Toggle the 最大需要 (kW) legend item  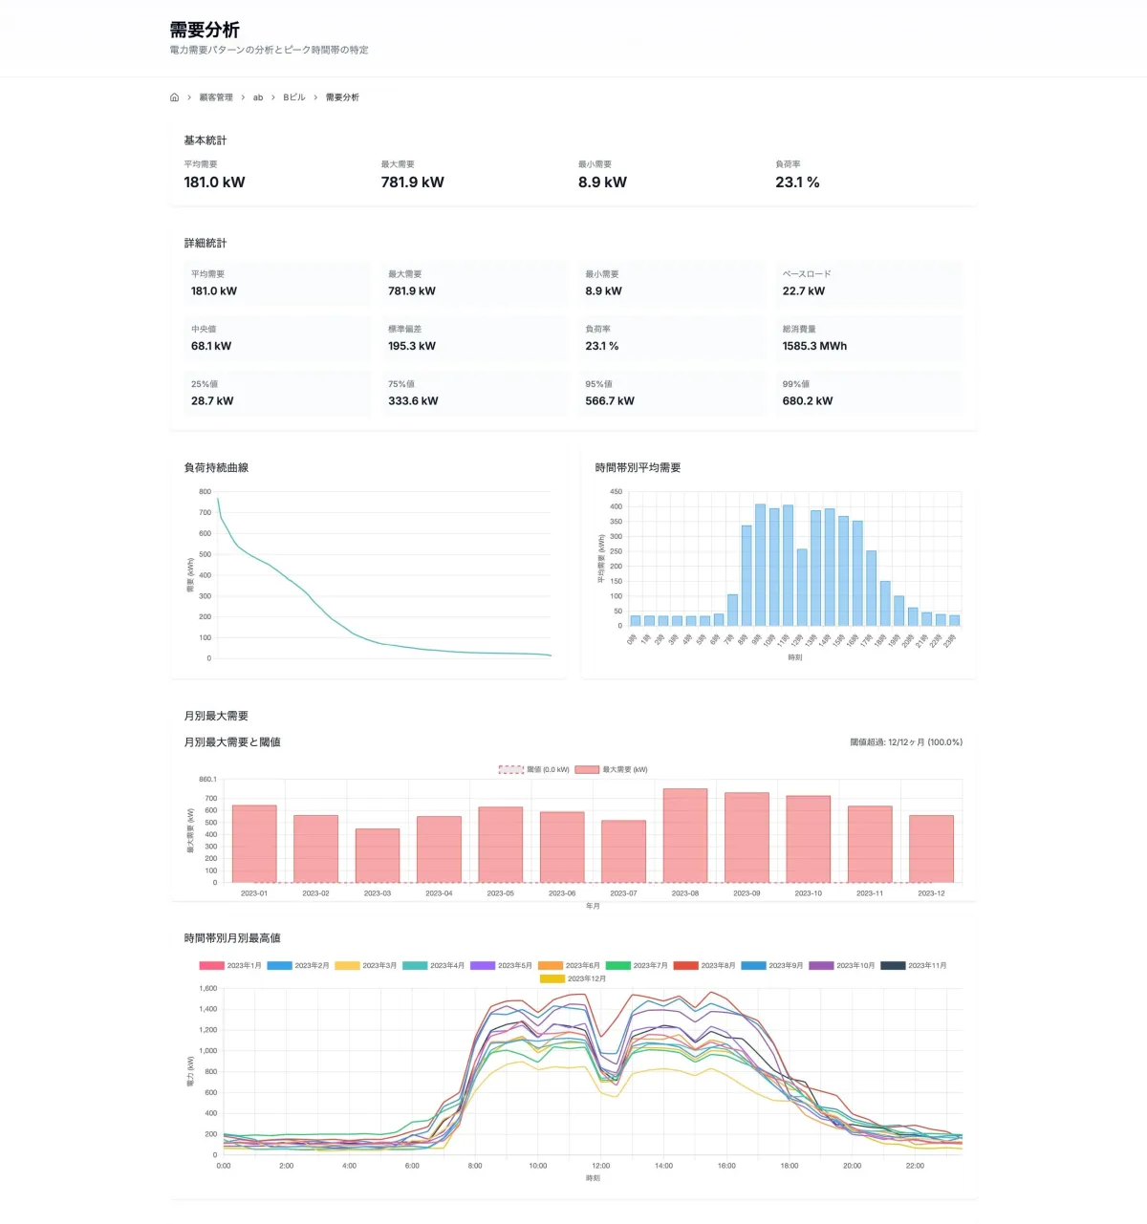(x=612, y=769)
